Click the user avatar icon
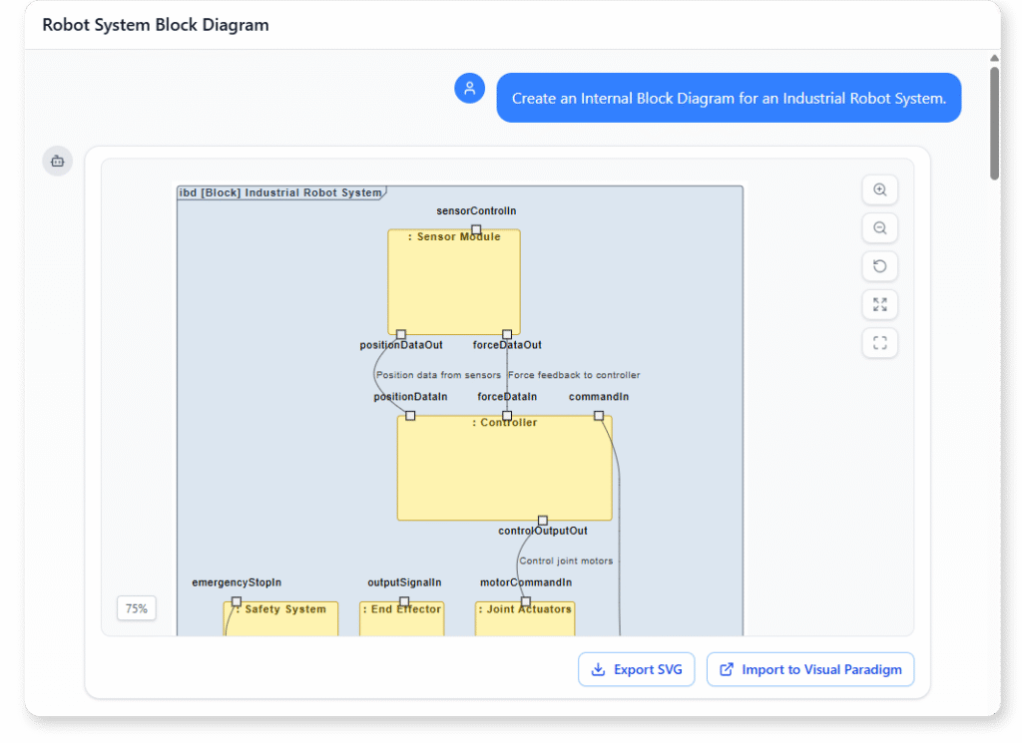 coord(469,88)
